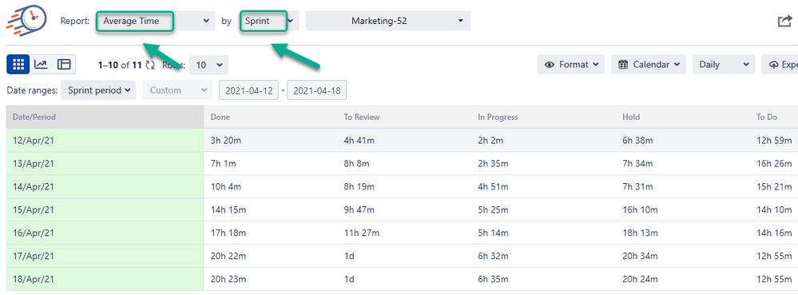The image size is (798, 295).
Task: Click the refresh data icon
Action: (149, 65)
